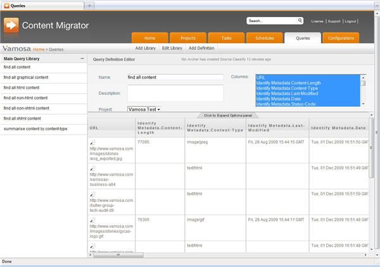The width and height of the screenshot is (380, 267).
Task: Click the edit icon for gvcas-logo.gif row
Action: pos(92,220)
